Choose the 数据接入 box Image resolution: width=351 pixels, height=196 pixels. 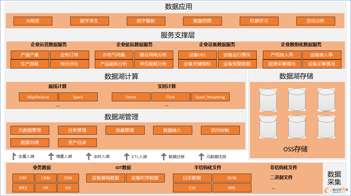[x=173, y=130]
